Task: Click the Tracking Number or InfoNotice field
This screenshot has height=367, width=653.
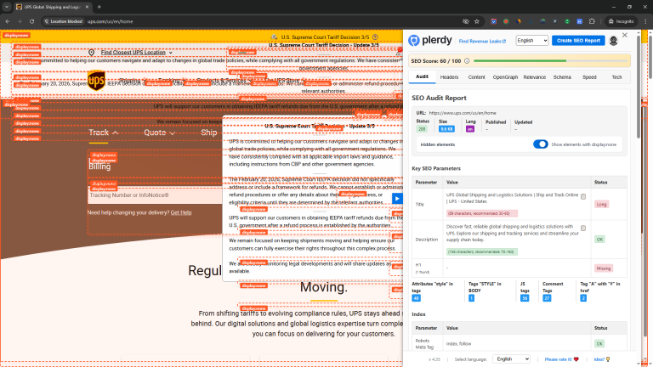Action: click(155, 195)
